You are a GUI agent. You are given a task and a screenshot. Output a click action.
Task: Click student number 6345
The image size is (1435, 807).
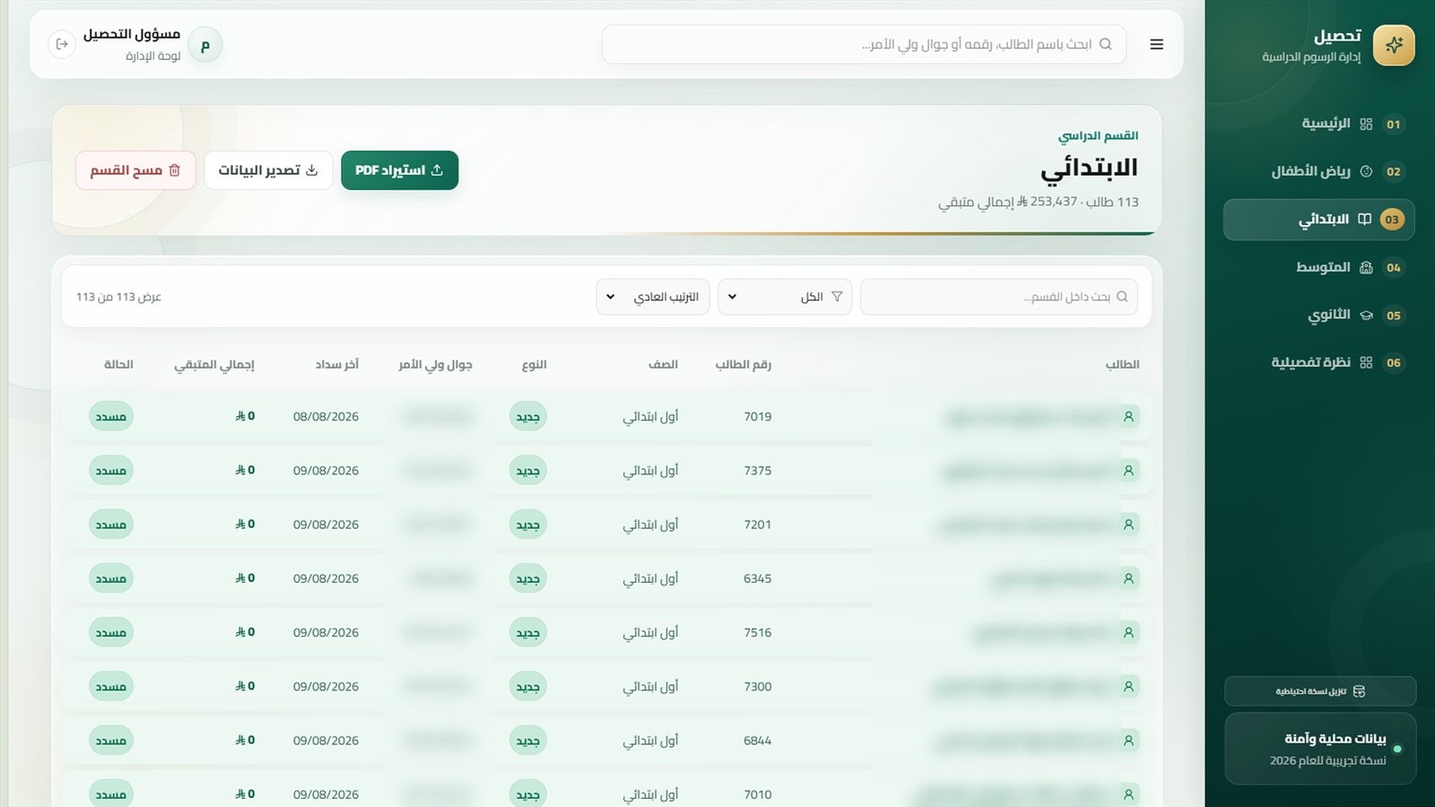(758, 578)
